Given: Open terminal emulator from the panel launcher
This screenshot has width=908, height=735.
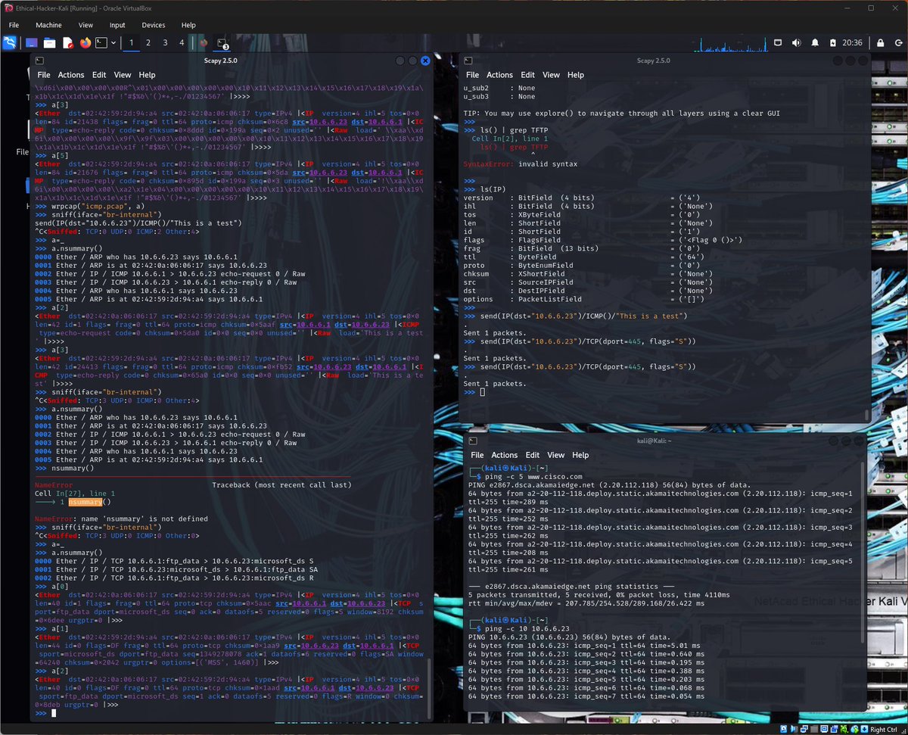Looking at the screenshot, I should (102, 43).
